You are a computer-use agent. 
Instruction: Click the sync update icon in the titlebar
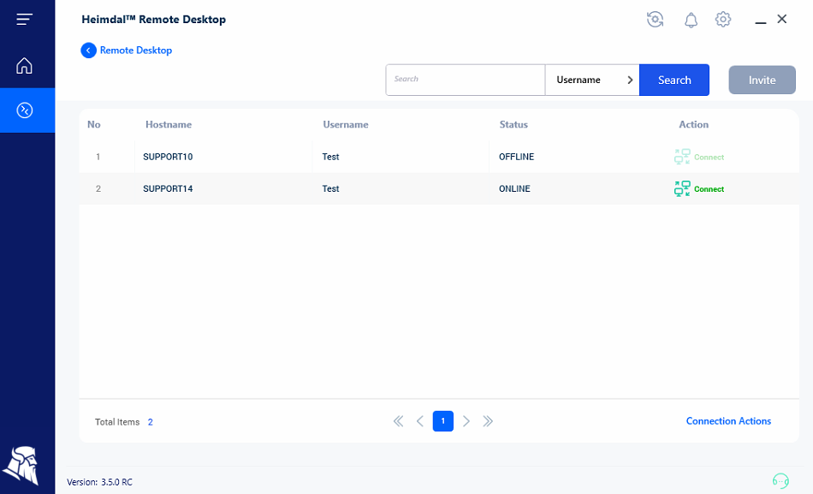[x=655, y=19]
